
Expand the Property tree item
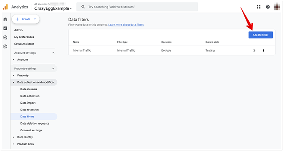point(13,75)
